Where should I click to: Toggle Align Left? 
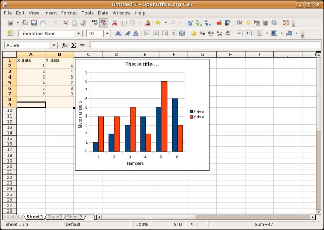(147, 33)
